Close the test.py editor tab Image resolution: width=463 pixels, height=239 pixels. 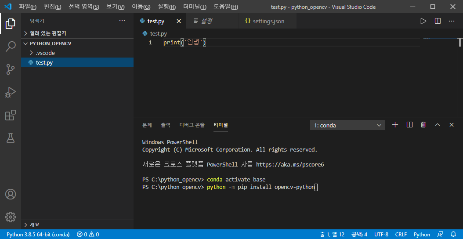[179, 21]
